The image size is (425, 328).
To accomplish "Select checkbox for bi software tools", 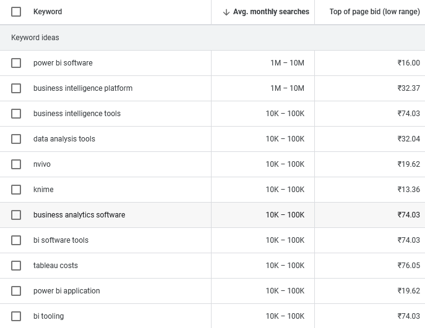I will click(16, 240).
